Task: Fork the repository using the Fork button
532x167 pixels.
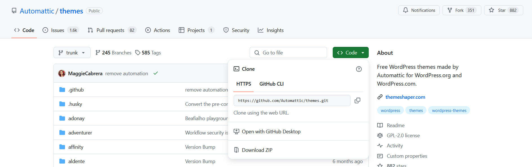Action: coord(462,10)
